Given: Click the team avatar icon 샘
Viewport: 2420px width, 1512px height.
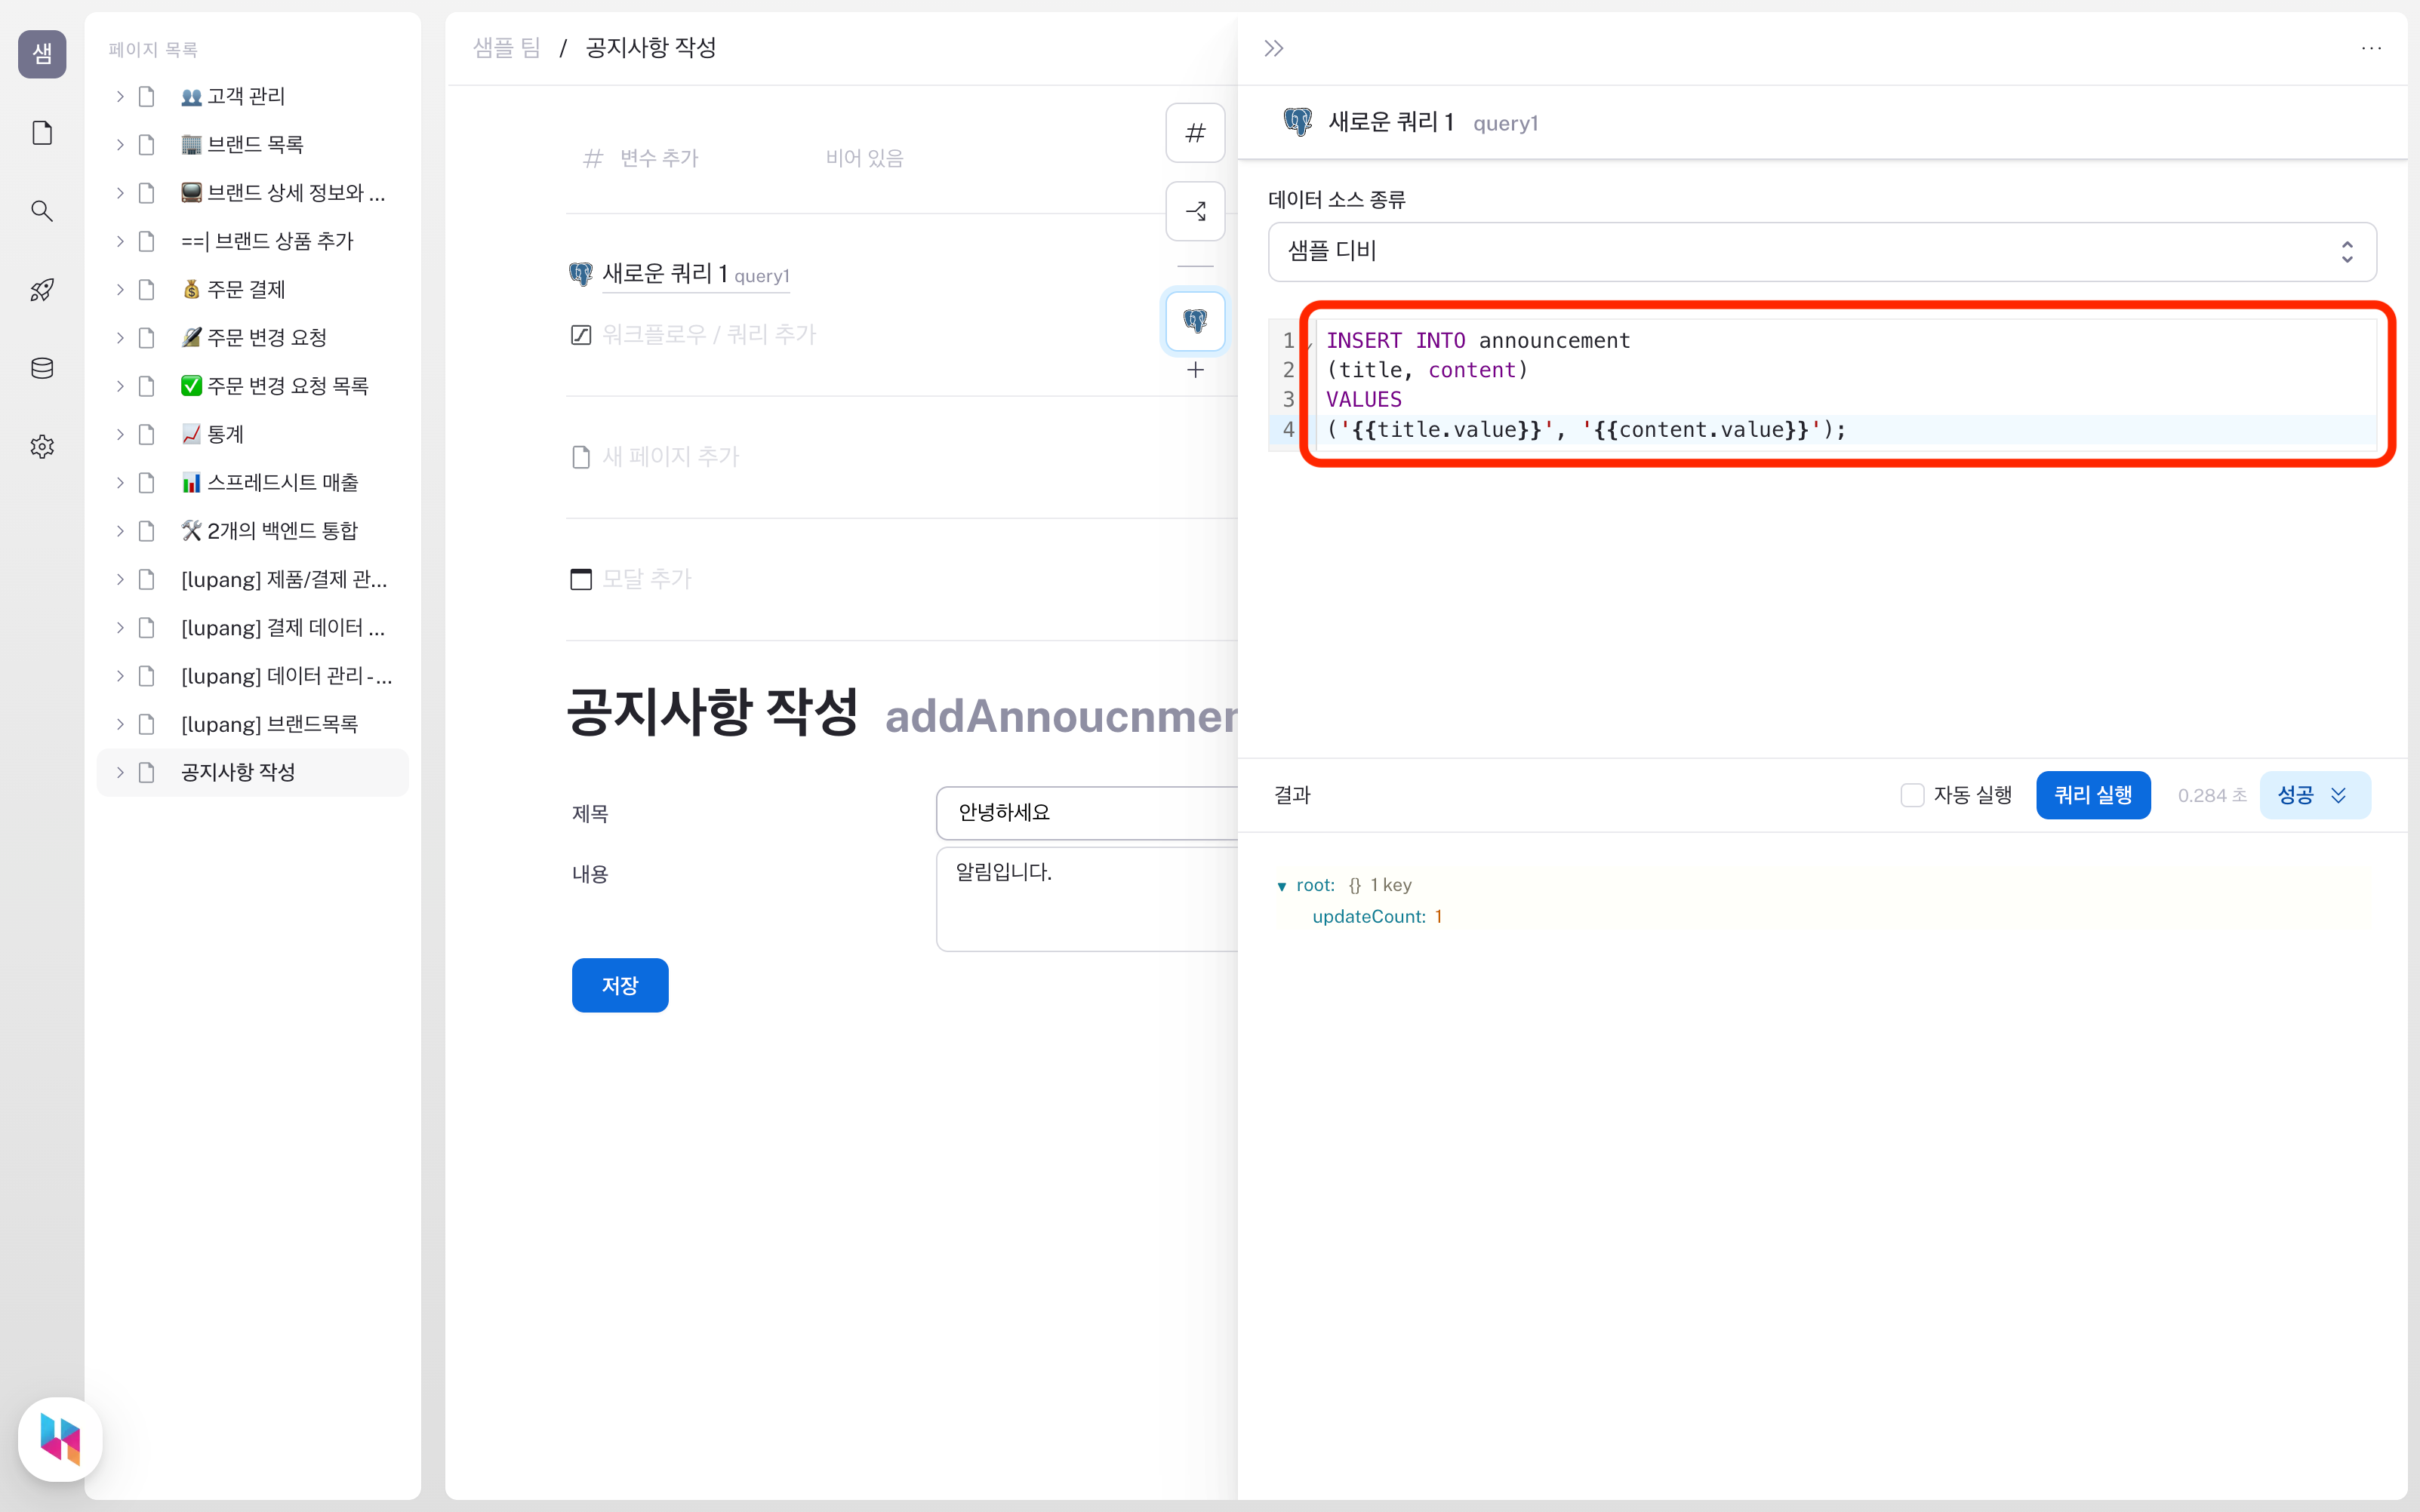Looking at the screenshot, I should coord(42,53).
